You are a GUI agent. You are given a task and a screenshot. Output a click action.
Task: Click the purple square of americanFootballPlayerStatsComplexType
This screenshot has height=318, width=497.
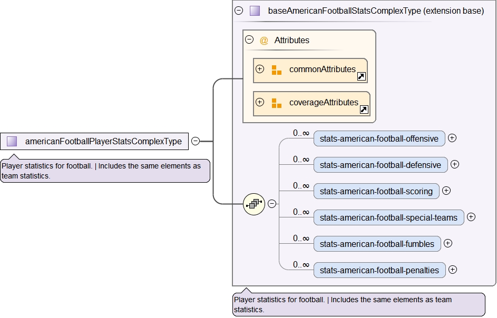tap(12, 141)
